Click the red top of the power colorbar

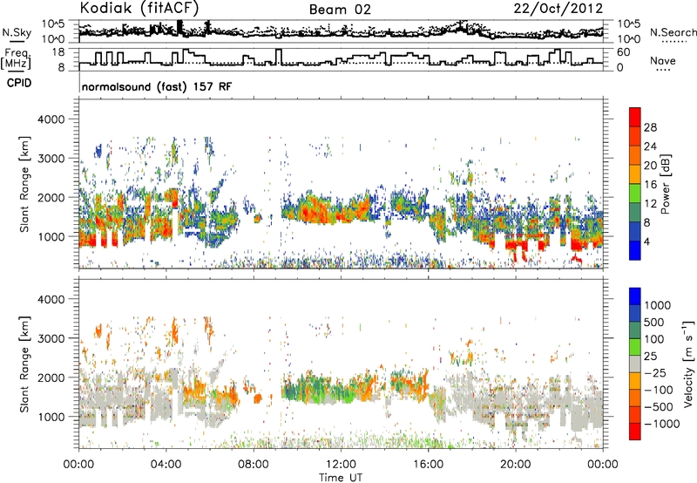click(635, 117)
